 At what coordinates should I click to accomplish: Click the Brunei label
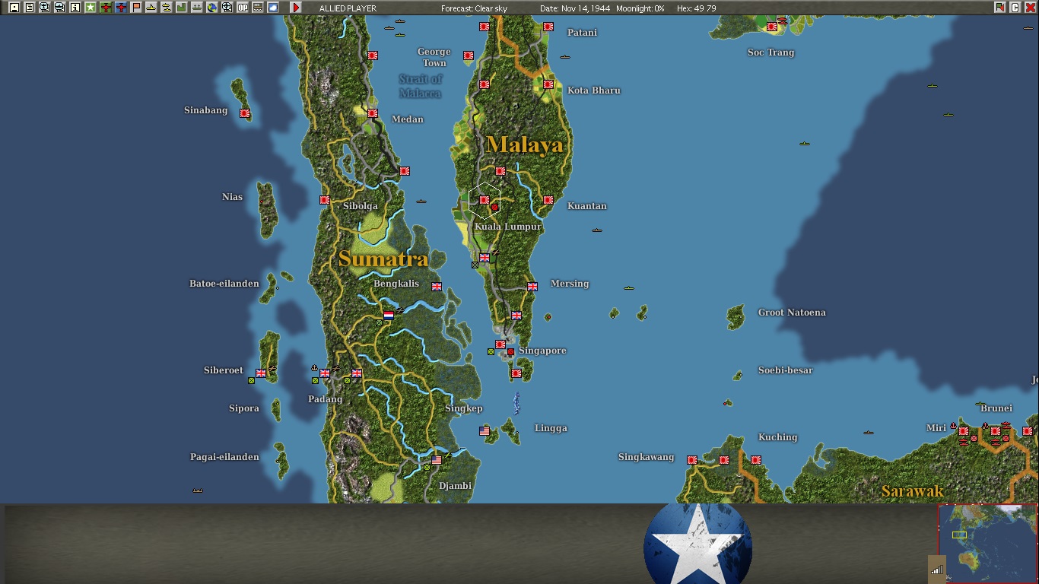[997, 408]
